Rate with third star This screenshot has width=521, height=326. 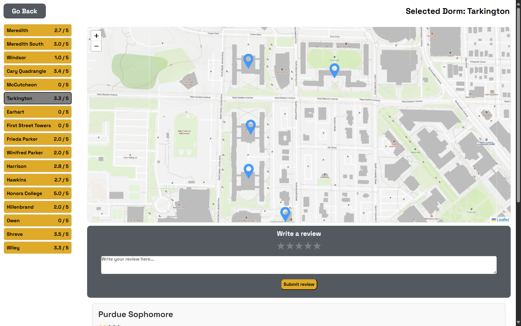click(x=299, y=246)
